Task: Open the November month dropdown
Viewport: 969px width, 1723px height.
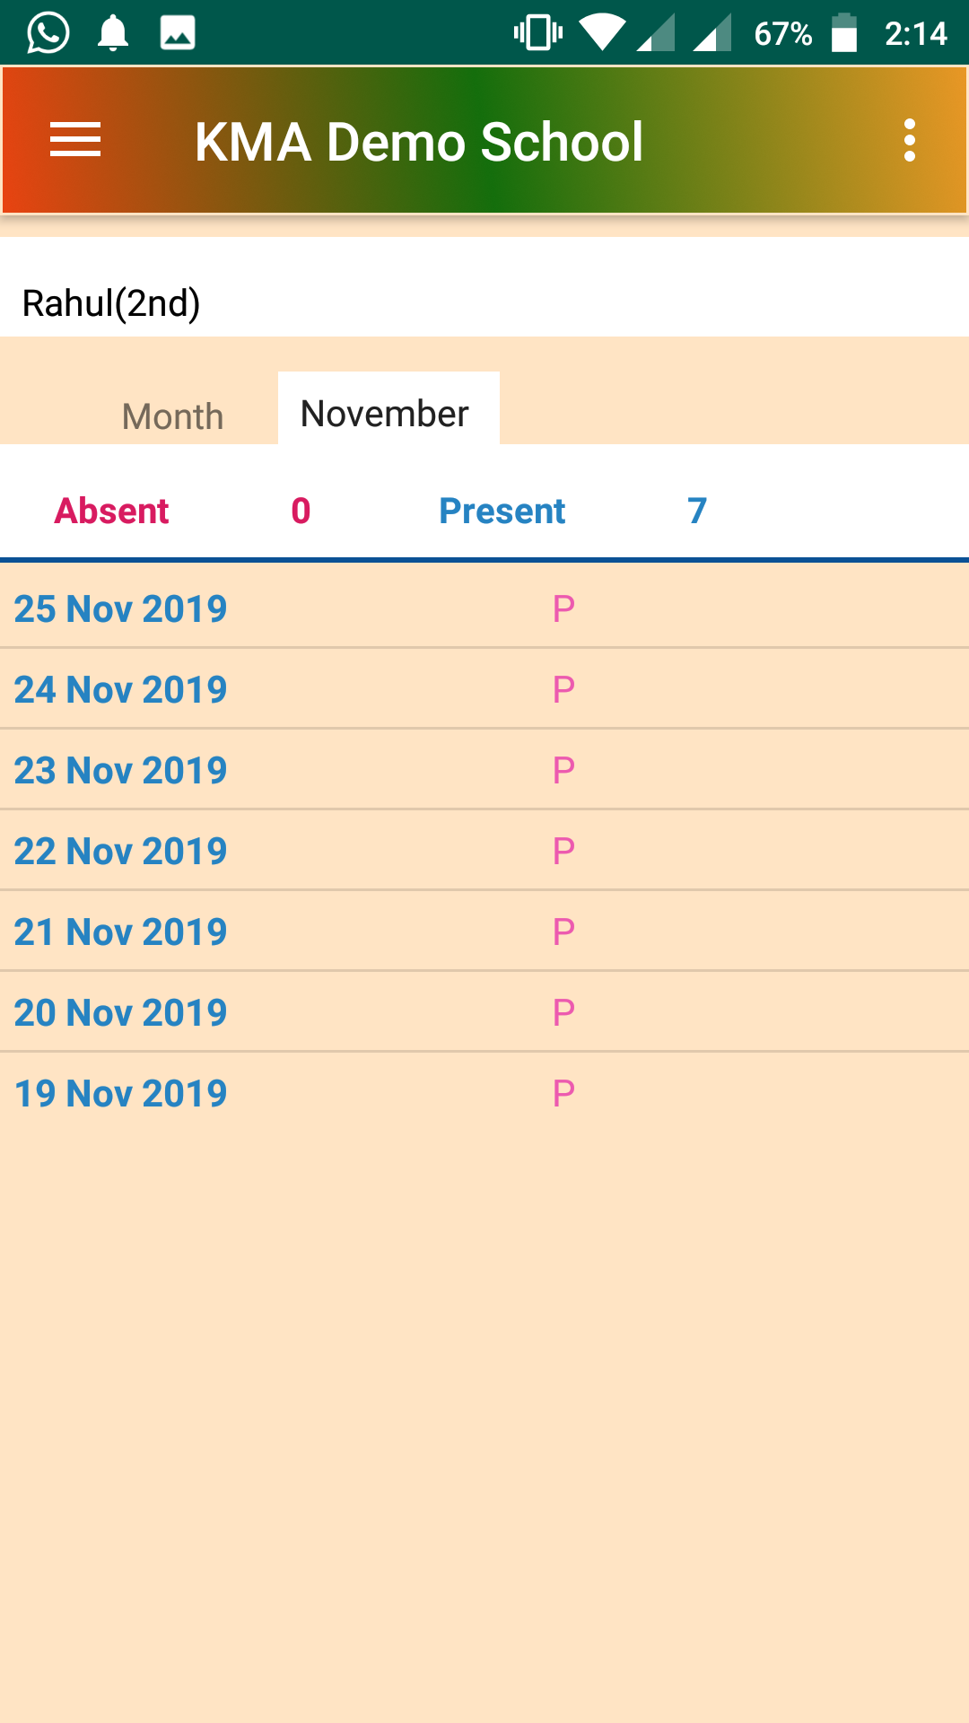Action: (388, 408)
